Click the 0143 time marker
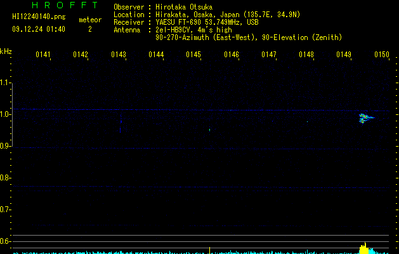Viewport: 399px width, 254px height. (119, 55)
